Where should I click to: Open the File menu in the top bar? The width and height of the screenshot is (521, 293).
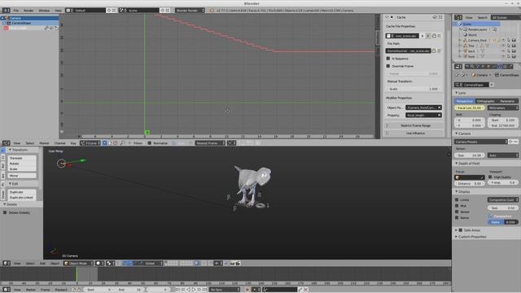click(x=16, y=11)
